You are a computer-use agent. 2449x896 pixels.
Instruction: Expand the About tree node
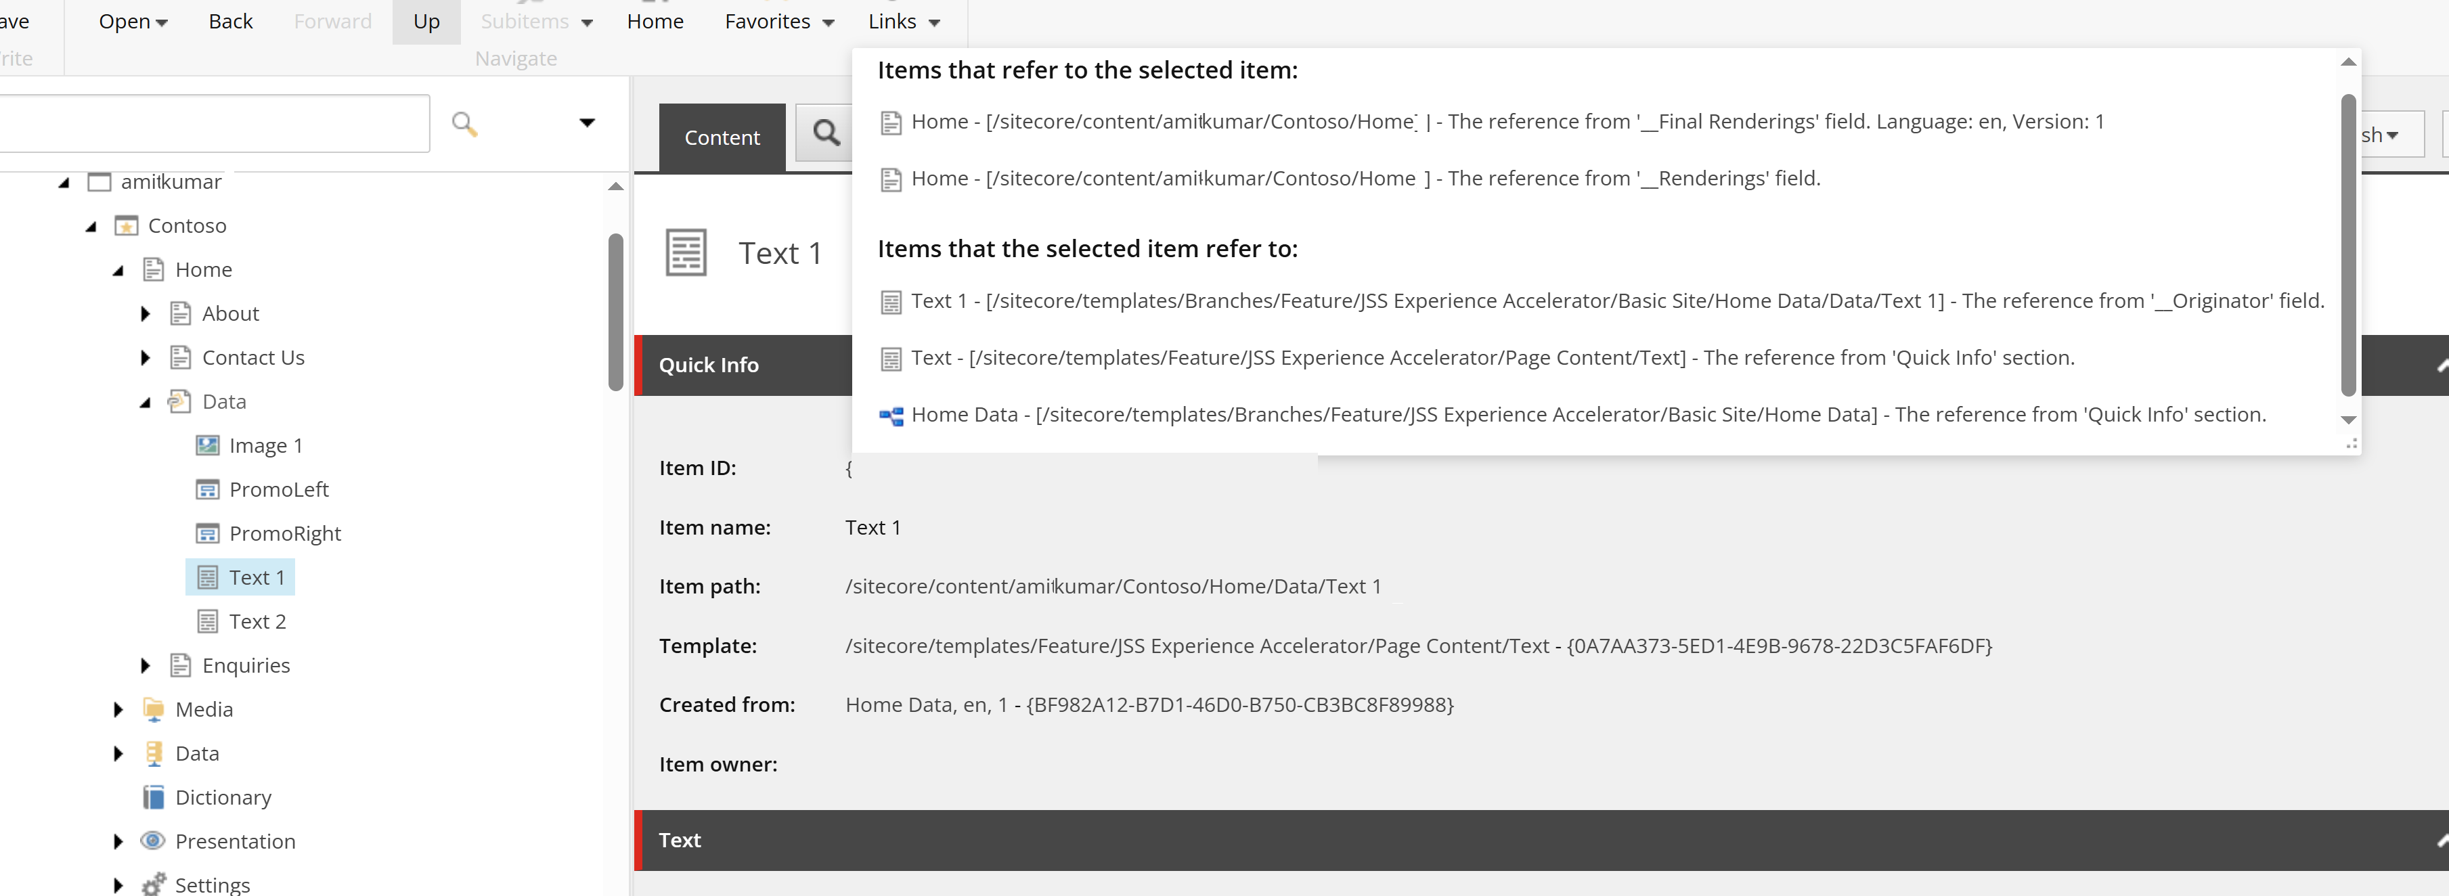[144, 313]
